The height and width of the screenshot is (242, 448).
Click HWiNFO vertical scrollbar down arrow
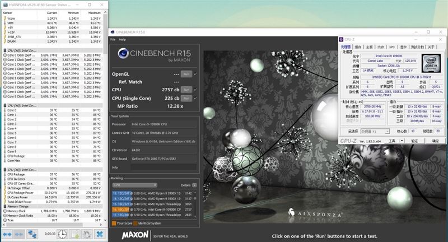(x=105, y=220)
